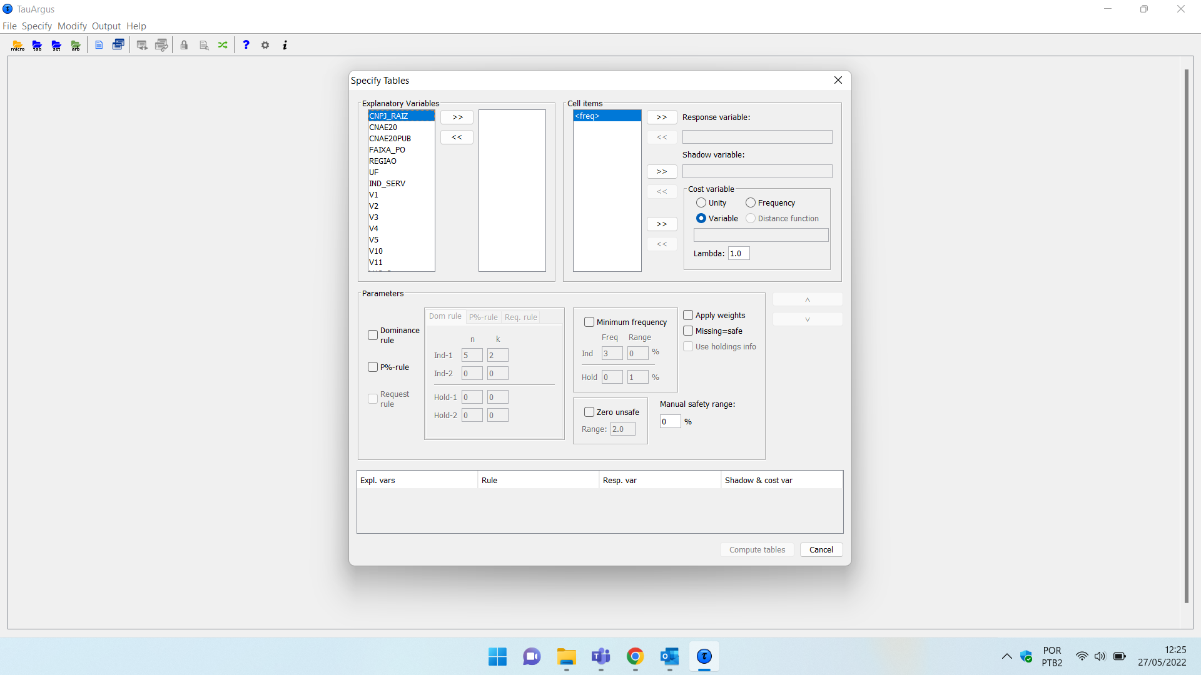
Task: Click the open table 'set' folder icon
Action: (x=56, y=45)
